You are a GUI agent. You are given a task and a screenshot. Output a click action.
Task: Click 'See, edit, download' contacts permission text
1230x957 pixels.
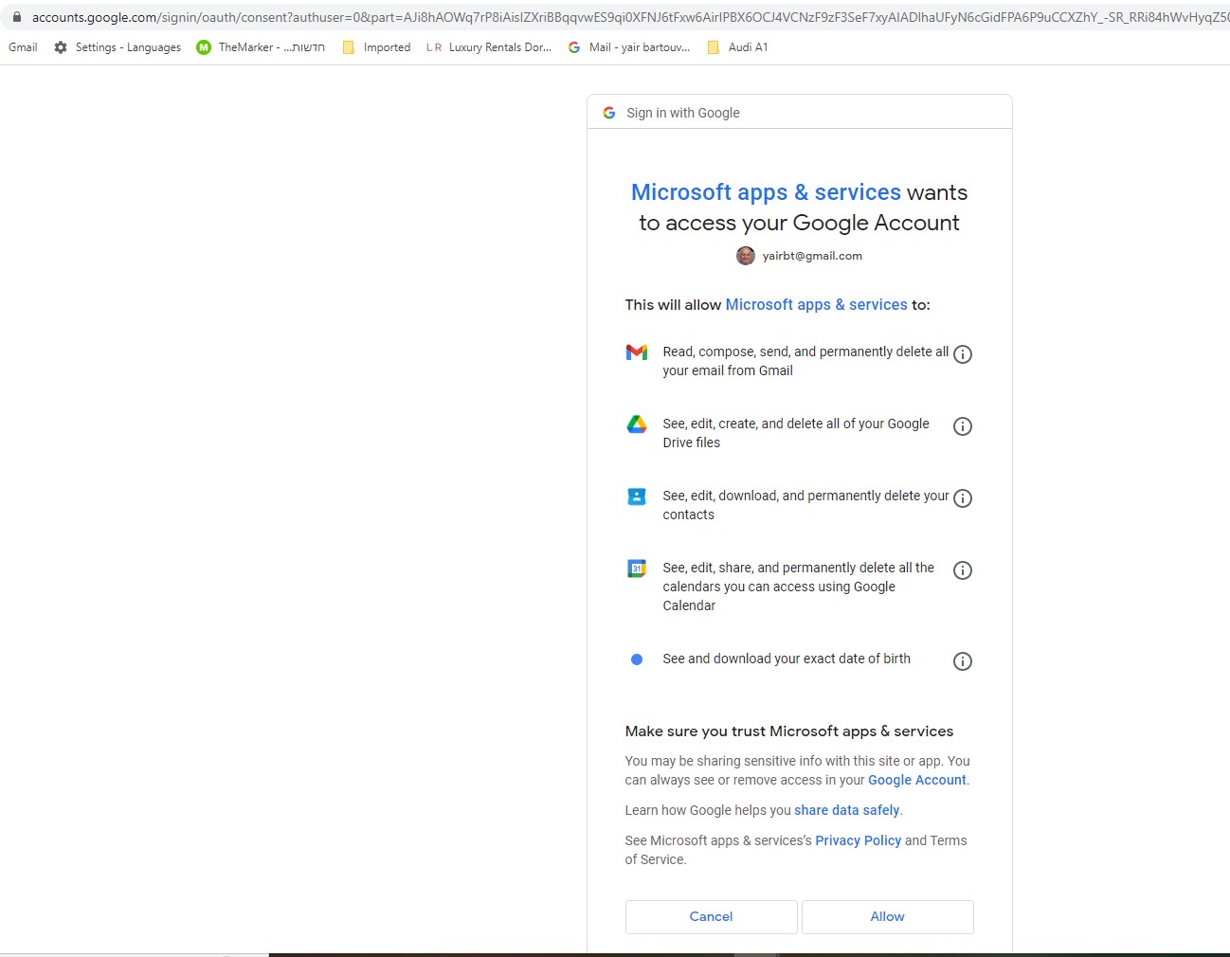click(805, 505)
